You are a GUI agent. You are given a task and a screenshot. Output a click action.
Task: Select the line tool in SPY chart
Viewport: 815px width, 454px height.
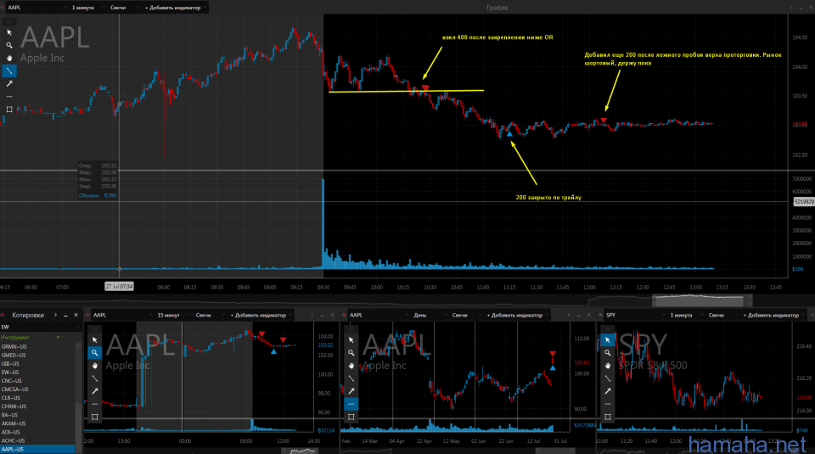pos(607,378)
